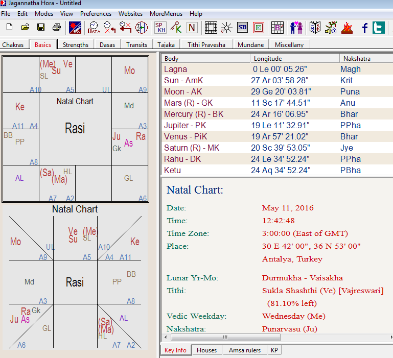Save chart using floppy disk icon

(41, 27)
